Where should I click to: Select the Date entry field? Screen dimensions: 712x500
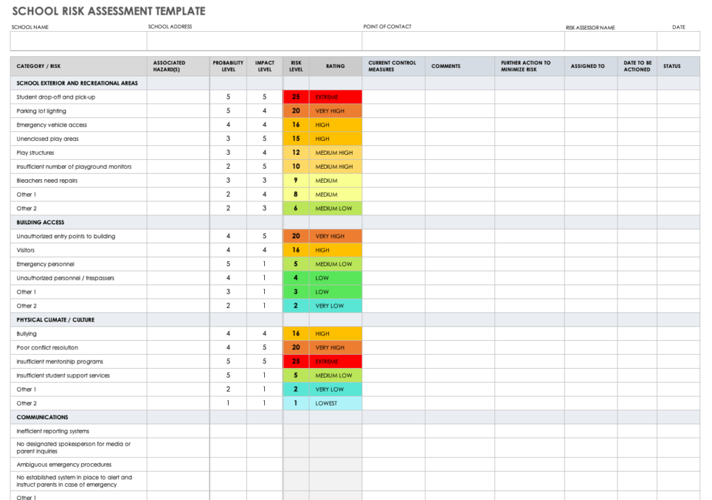click(x=678, y=42)
